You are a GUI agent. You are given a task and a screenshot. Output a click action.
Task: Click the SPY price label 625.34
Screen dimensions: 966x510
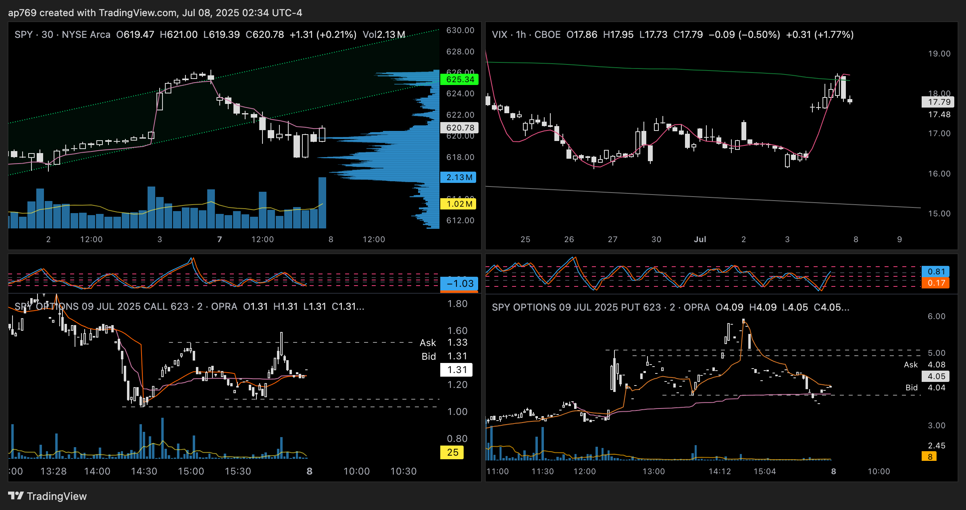pos(460,79)
